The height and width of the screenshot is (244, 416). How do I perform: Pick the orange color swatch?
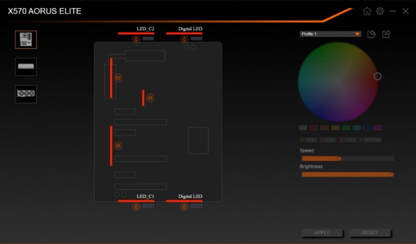pyautogui.click(x=325, y=128)
